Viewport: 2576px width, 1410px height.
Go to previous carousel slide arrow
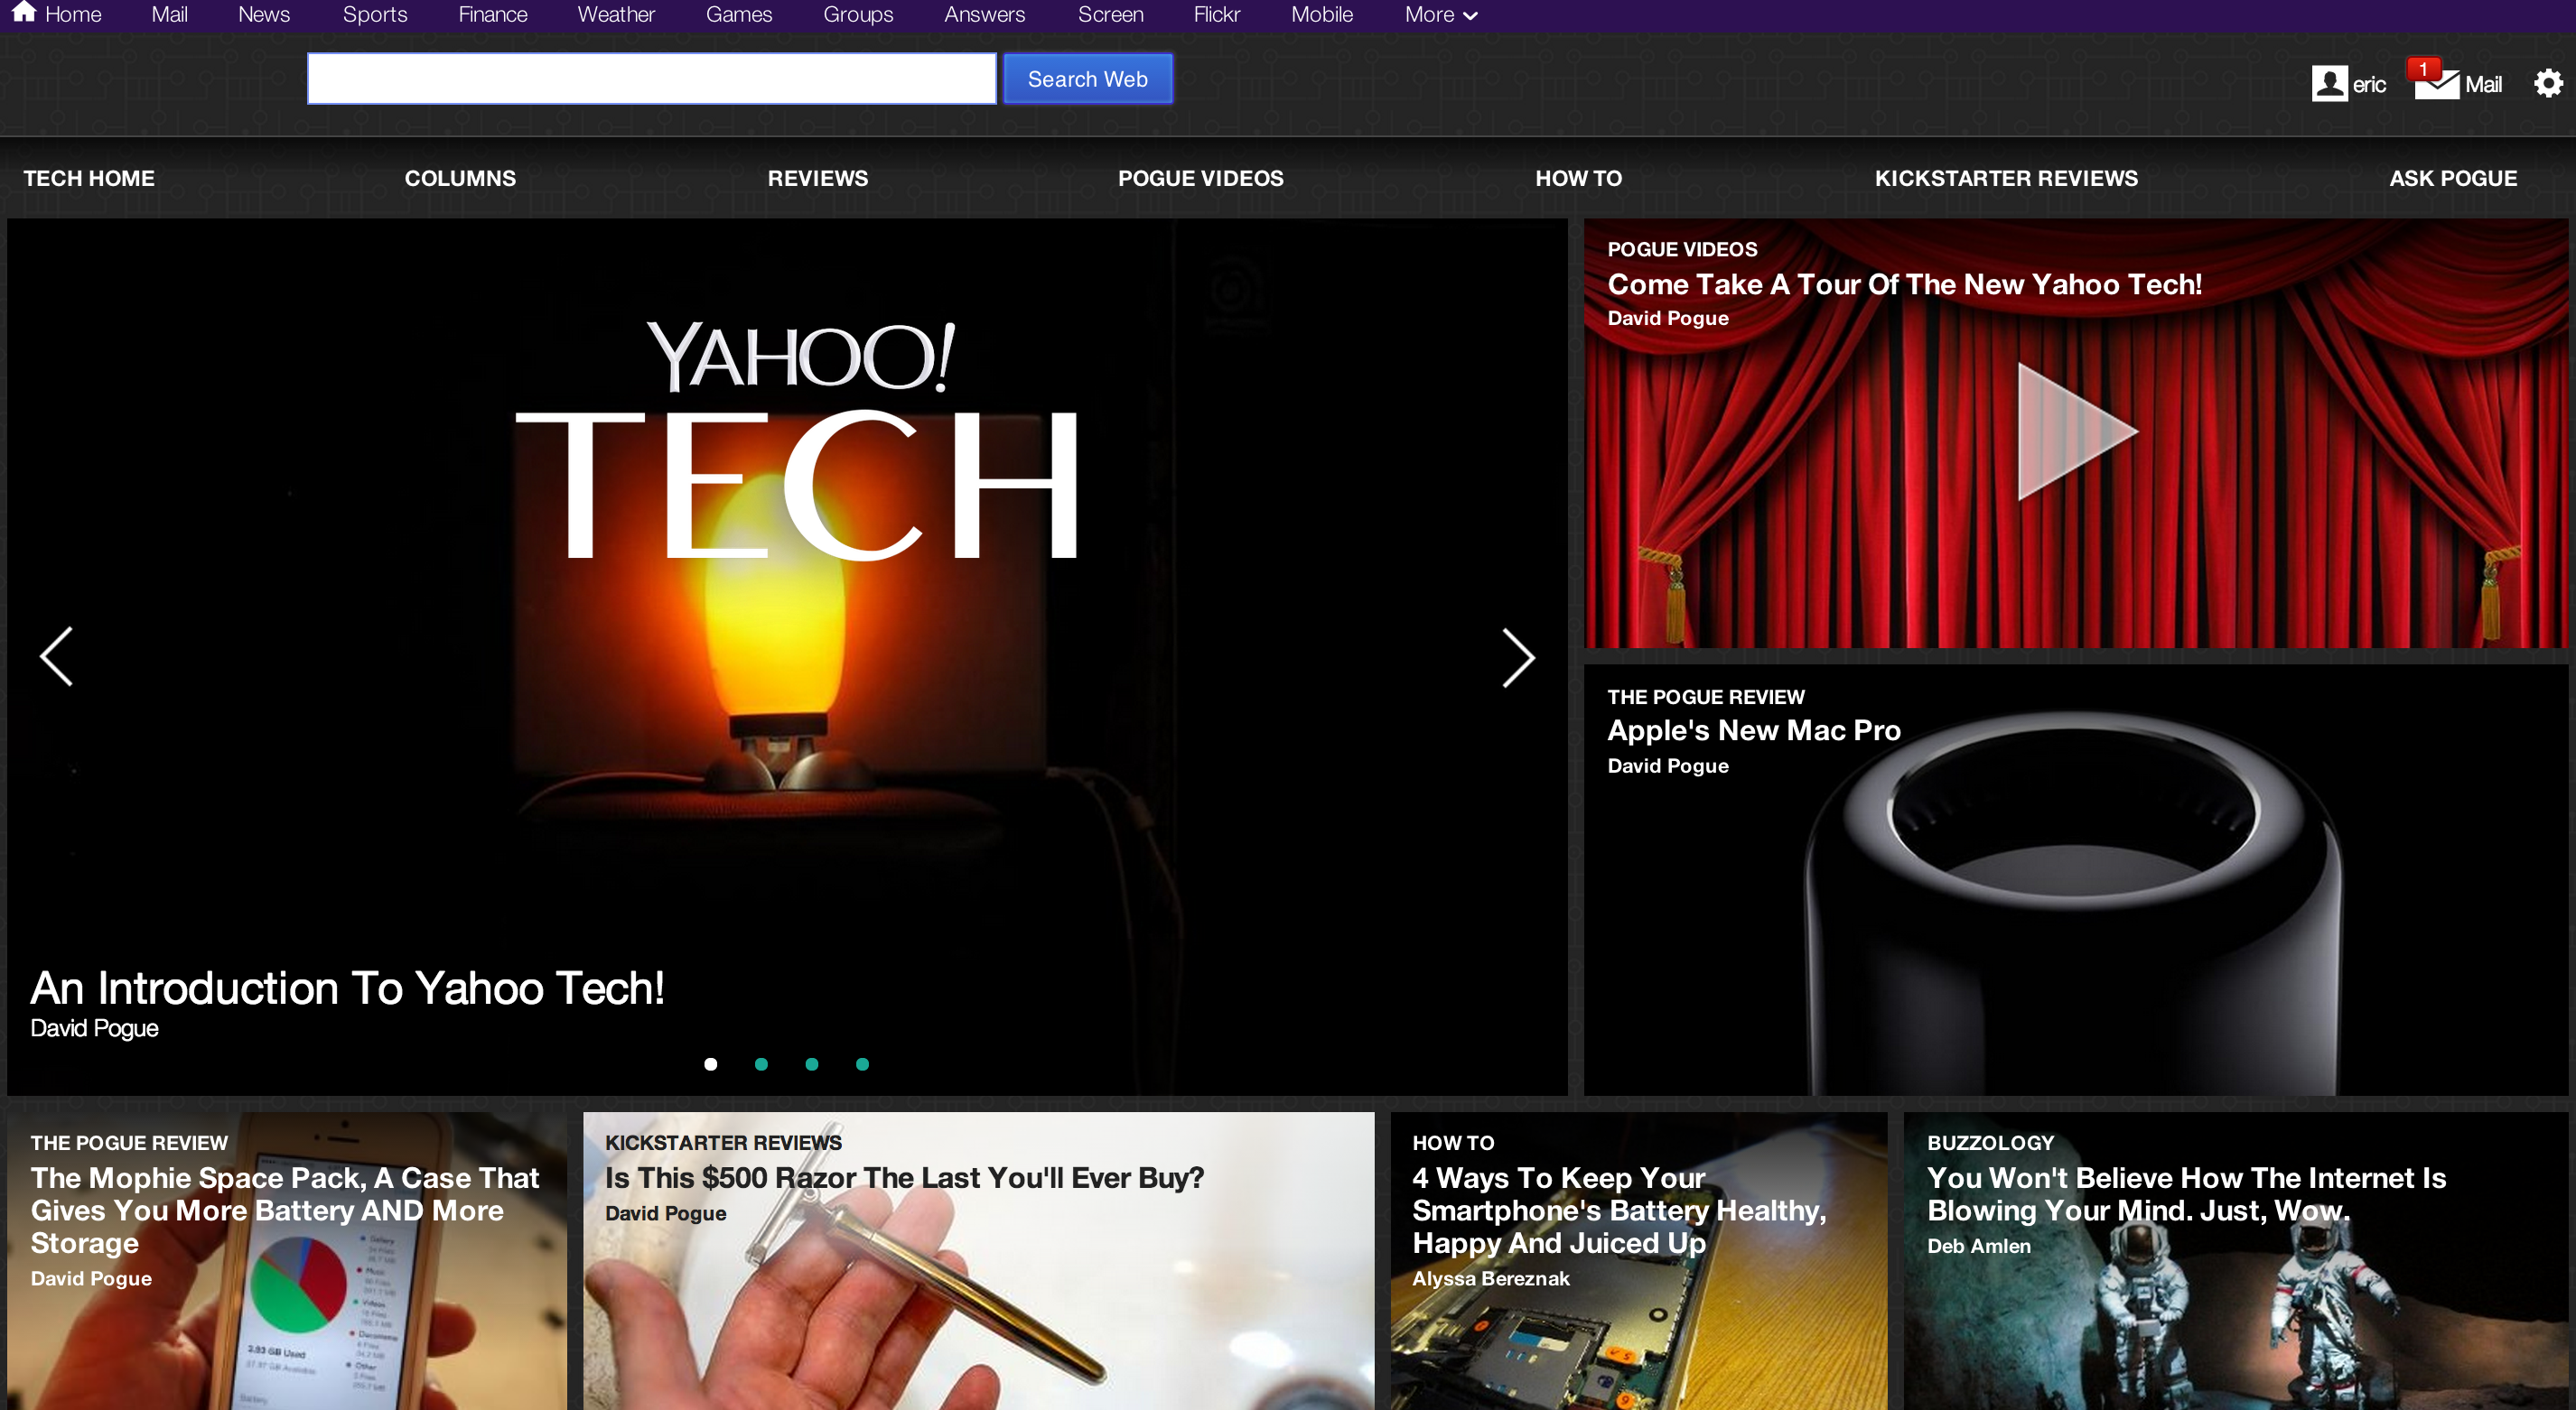click(57, 656)
